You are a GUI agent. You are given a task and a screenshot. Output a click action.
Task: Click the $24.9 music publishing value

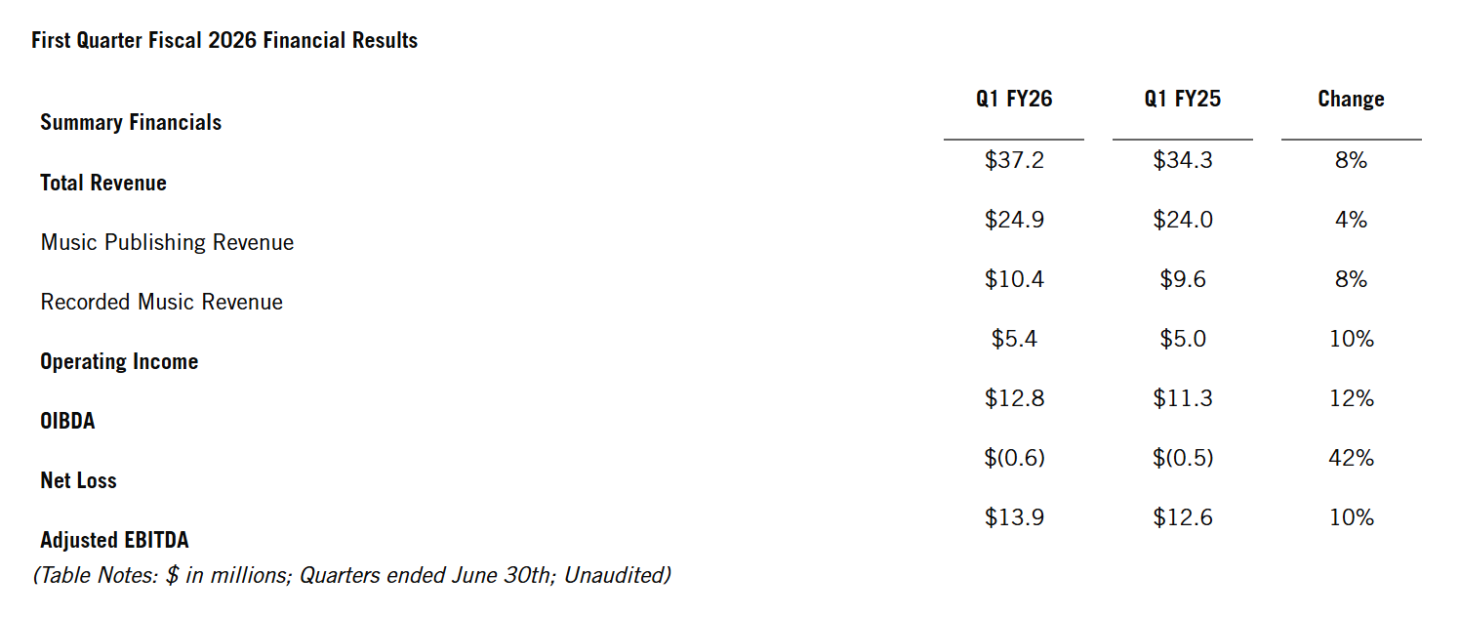[1014, 220]
